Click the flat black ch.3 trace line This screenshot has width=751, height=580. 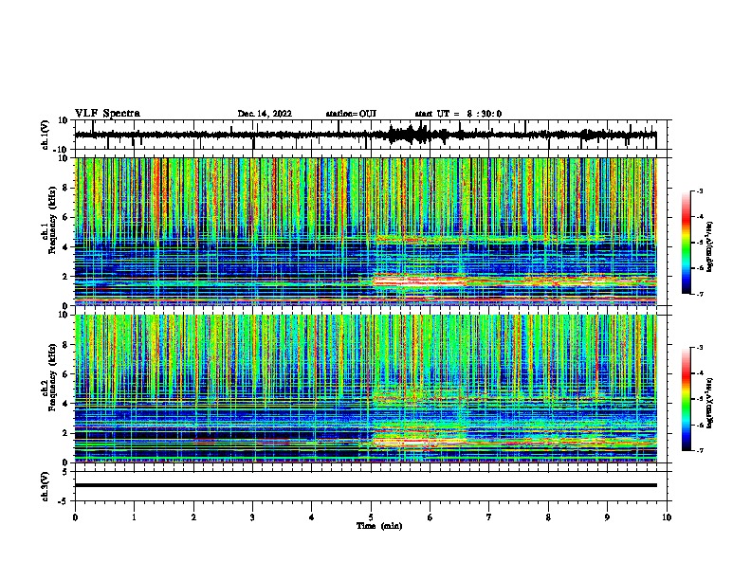[366, 485]
